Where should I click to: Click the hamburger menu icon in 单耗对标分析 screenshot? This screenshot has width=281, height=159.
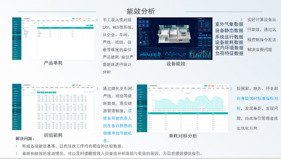click(148, 86)
